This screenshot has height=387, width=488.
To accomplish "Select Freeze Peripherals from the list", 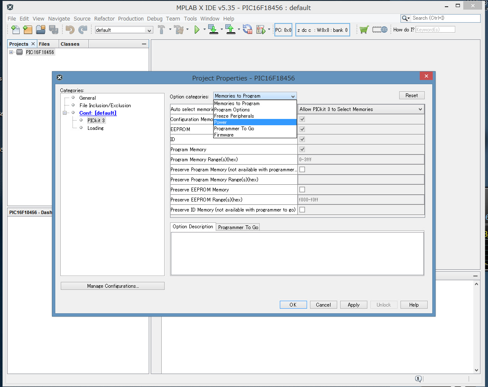I will [x=255, y=116].
